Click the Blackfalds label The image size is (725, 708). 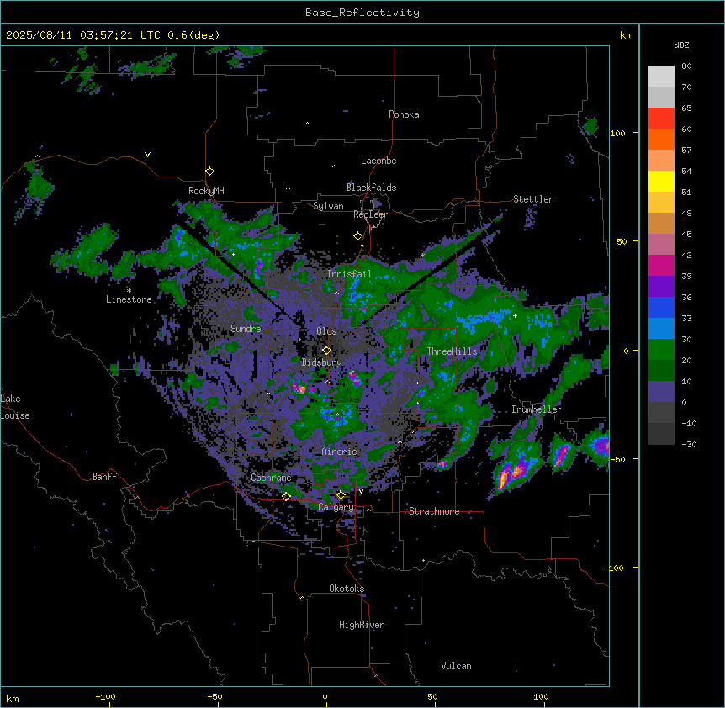[x=371, y=188]
